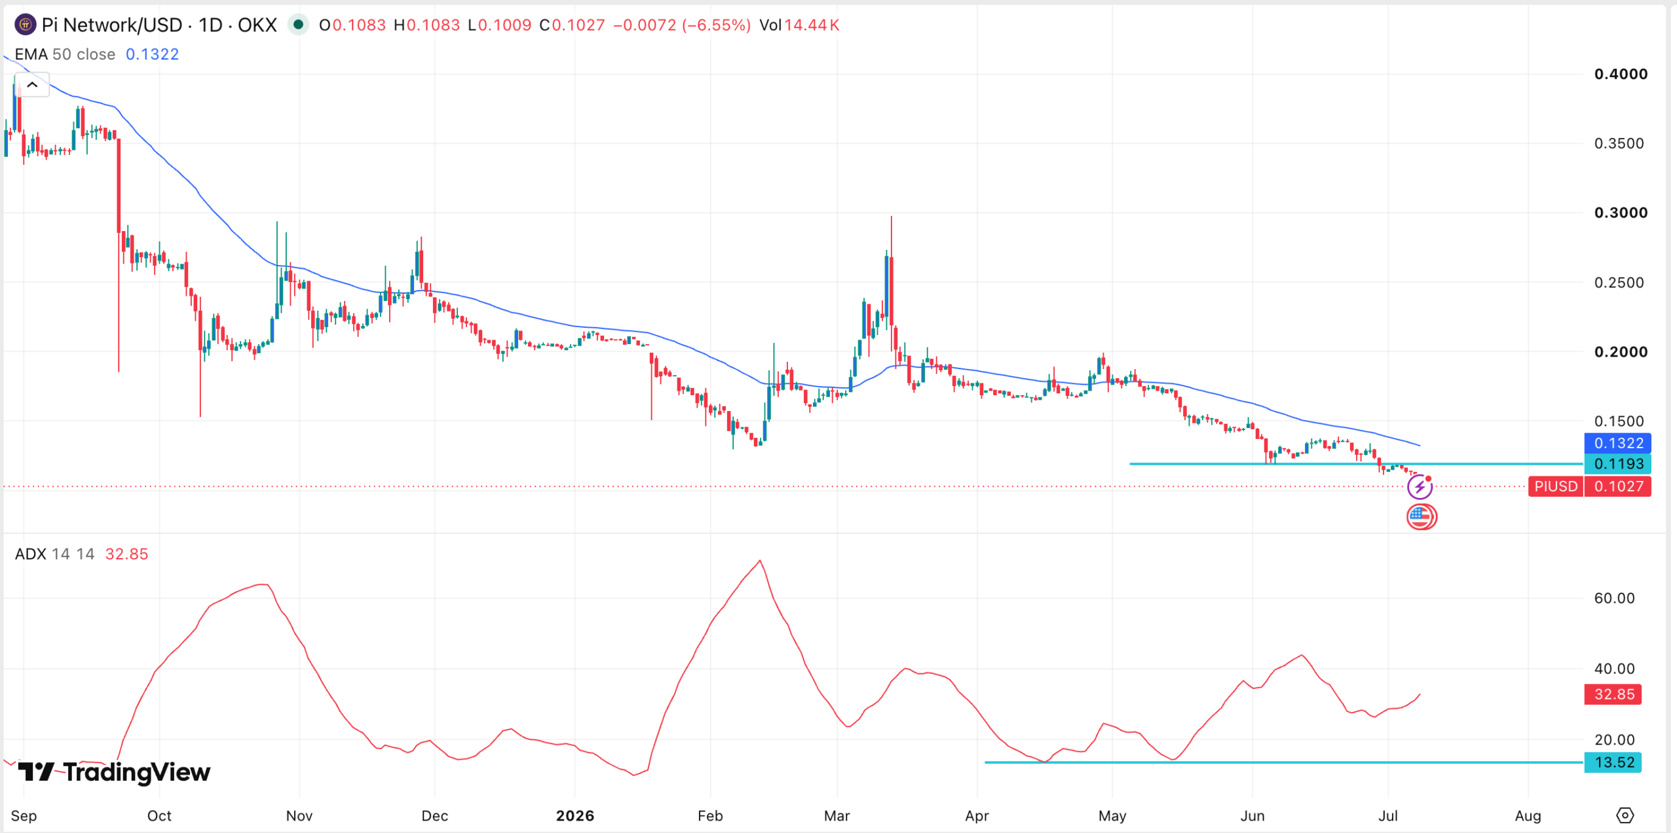Click the Sep date axis label

click(x=24, y=816)
